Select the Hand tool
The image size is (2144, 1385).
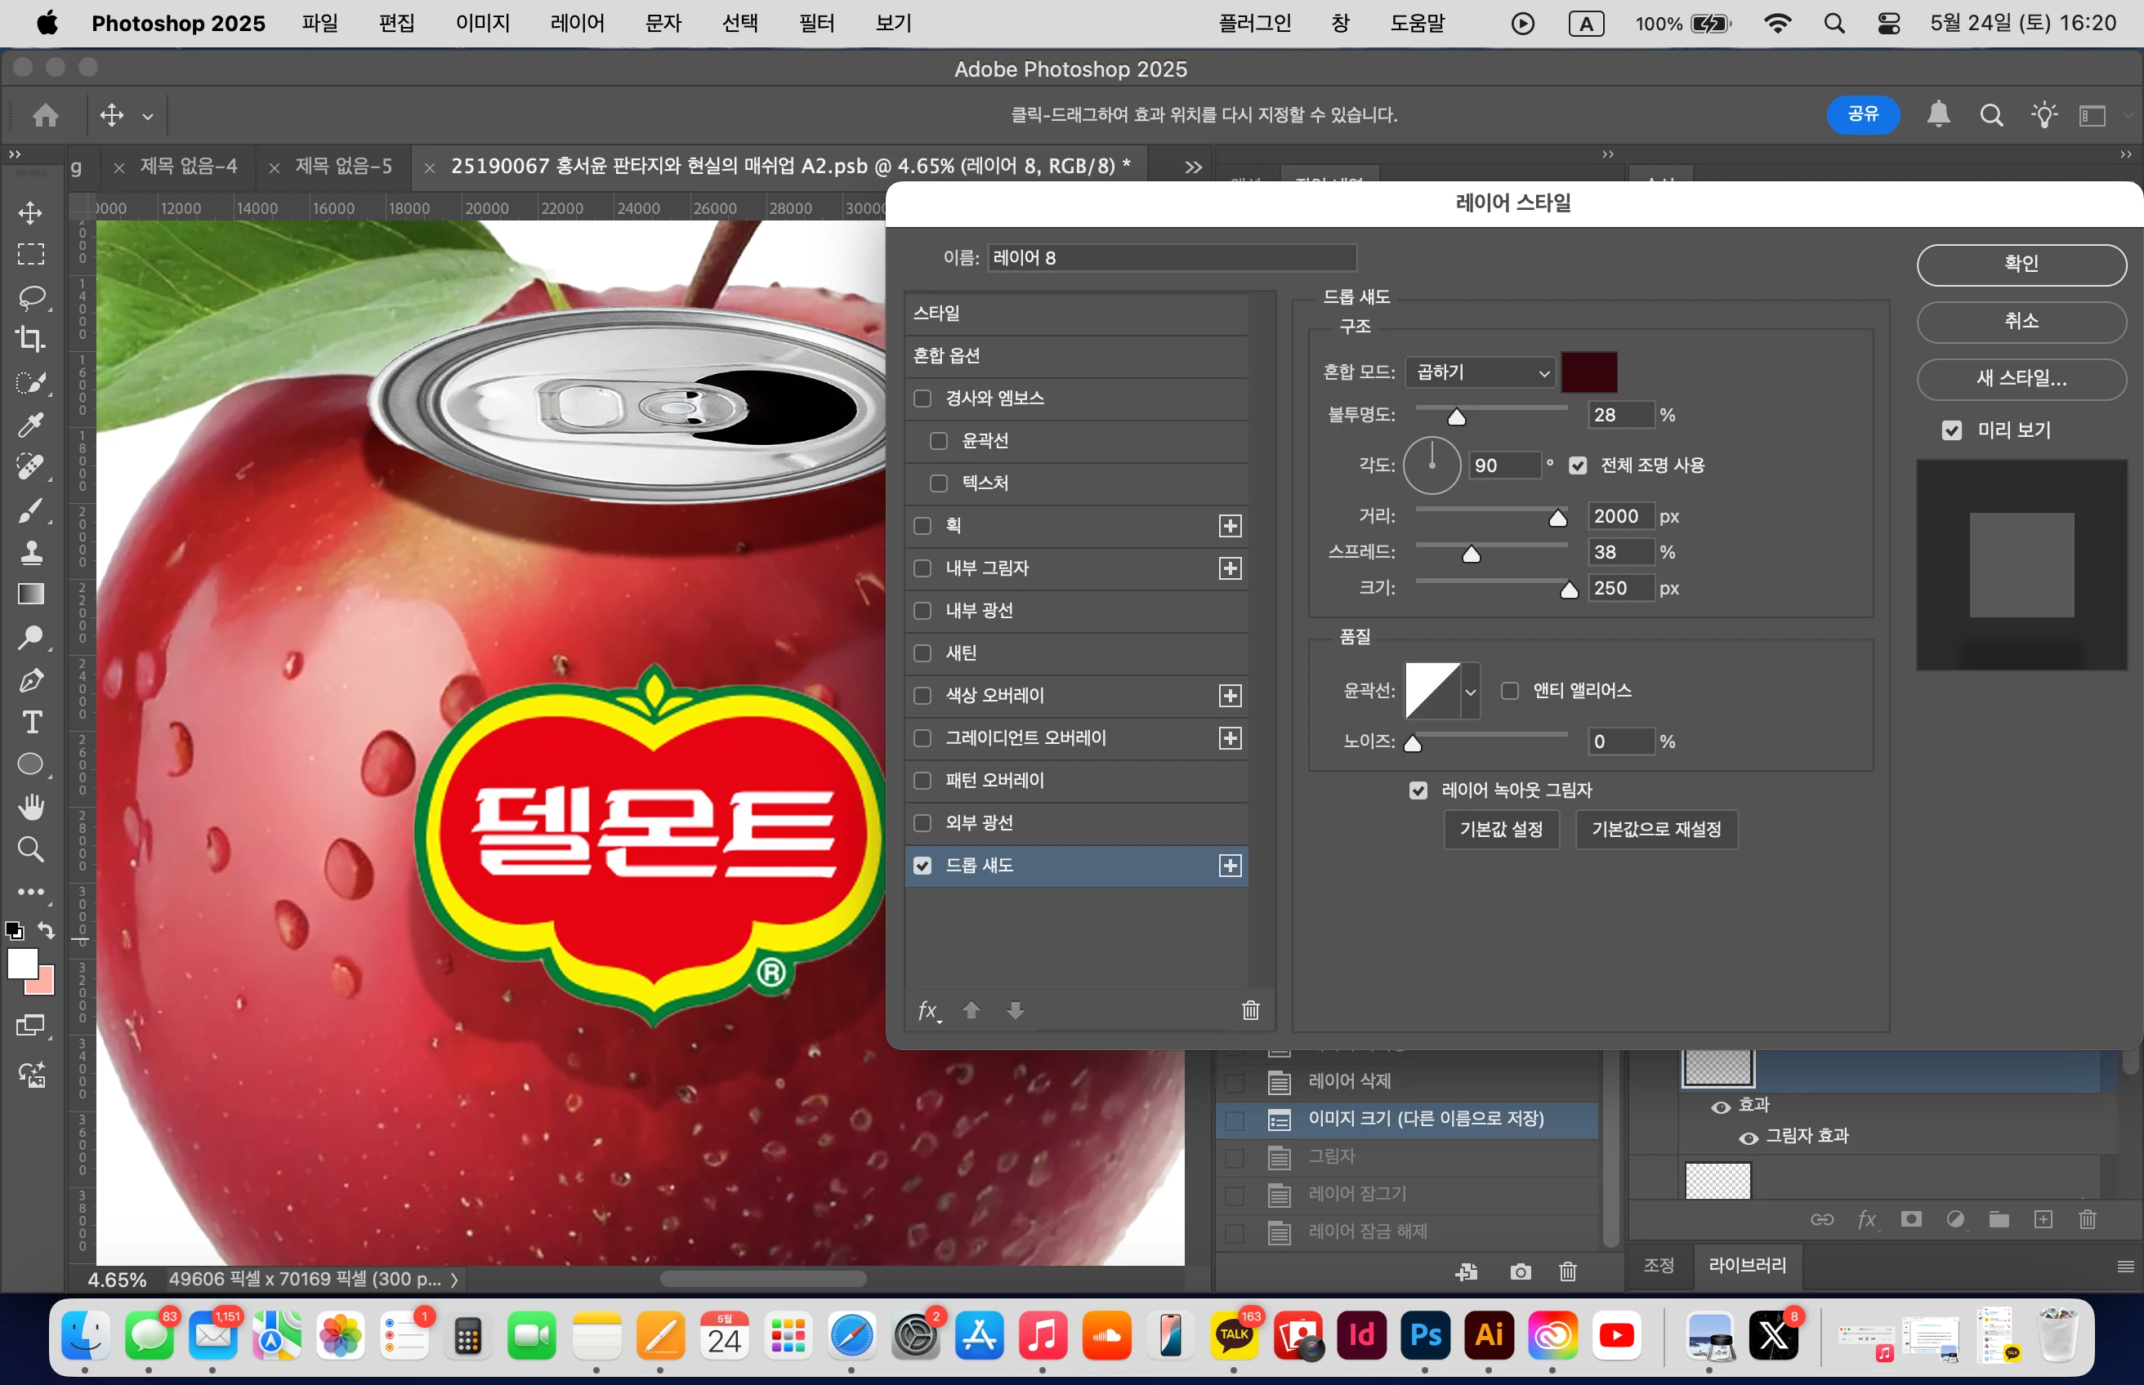30,807
